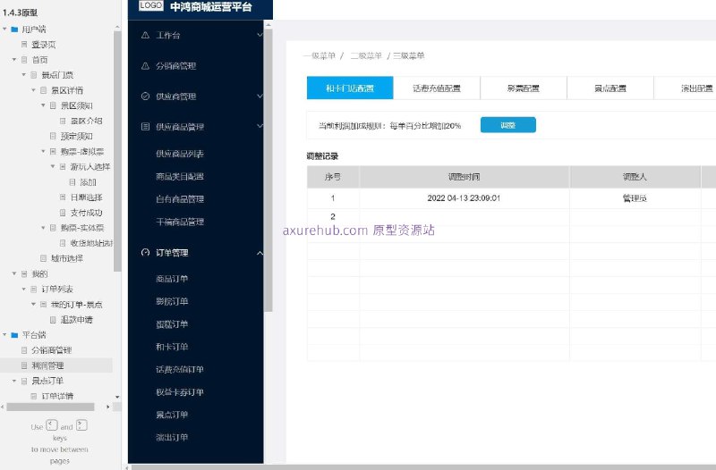This screenshot has height=470, width=716.
Task: Select the 订单列表 tree page
Action: (57, 289)
